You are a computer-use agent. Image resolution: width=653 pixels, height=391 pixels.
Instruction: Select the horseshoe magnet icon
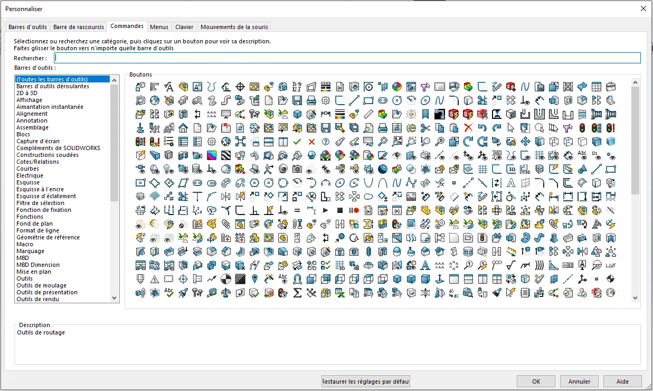[297, 279]
